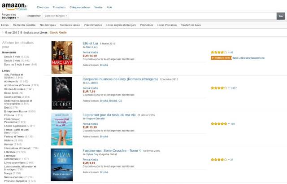
Task: Filter by Dans les 3 mois à venir
Action: pos(21,65)
